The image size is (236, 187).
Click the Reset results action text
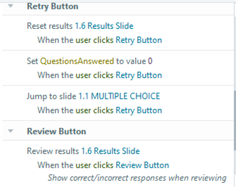pos(50,26)
